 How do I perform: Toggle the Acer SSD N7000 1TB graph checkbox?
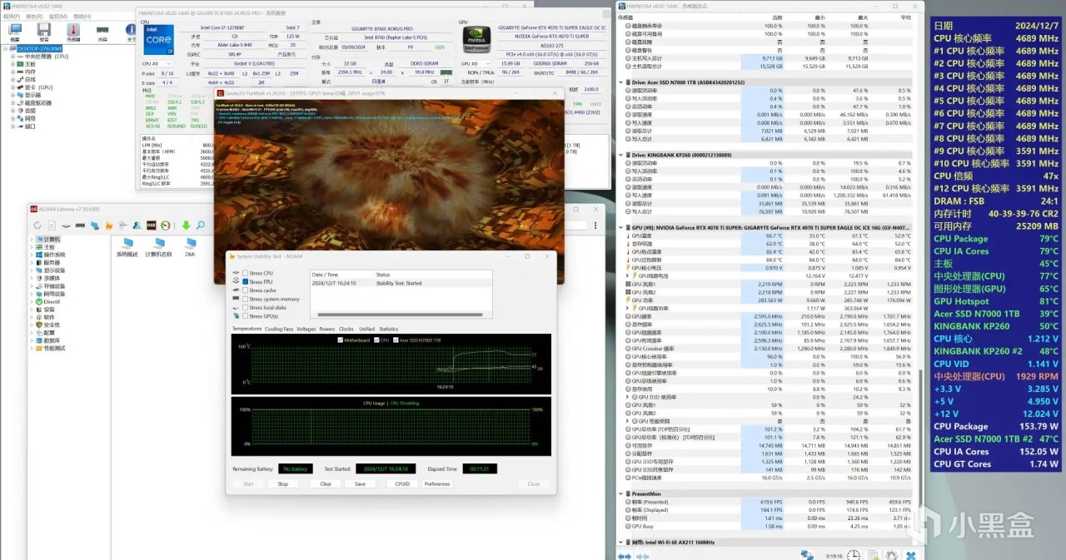click(x=395, y=340)
